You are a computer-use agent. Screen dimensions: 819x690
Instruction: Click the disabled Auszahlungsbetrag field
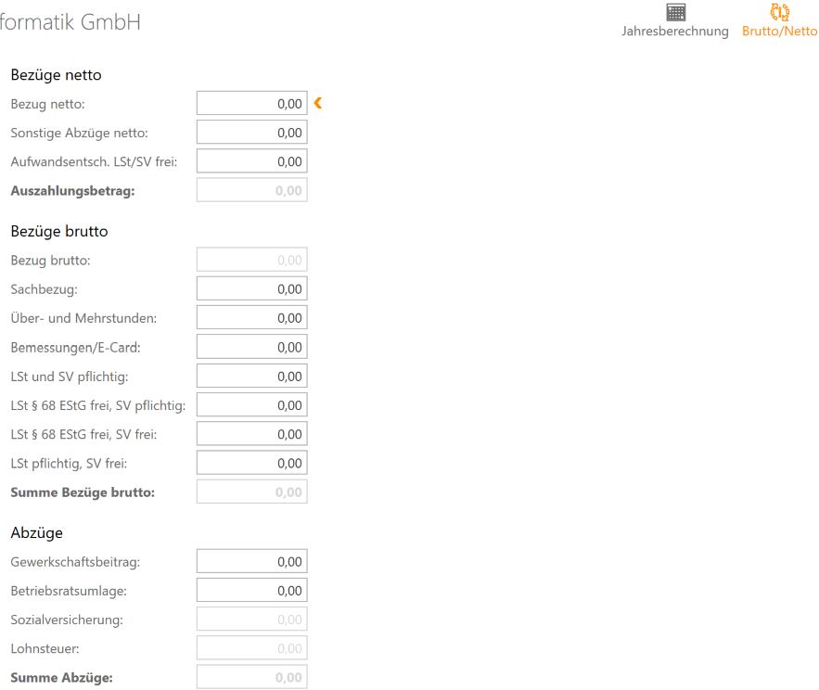(251, 191)
